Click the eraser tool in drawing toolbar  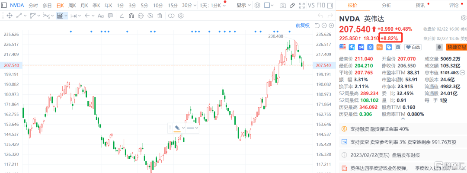[x=122, y=16]
